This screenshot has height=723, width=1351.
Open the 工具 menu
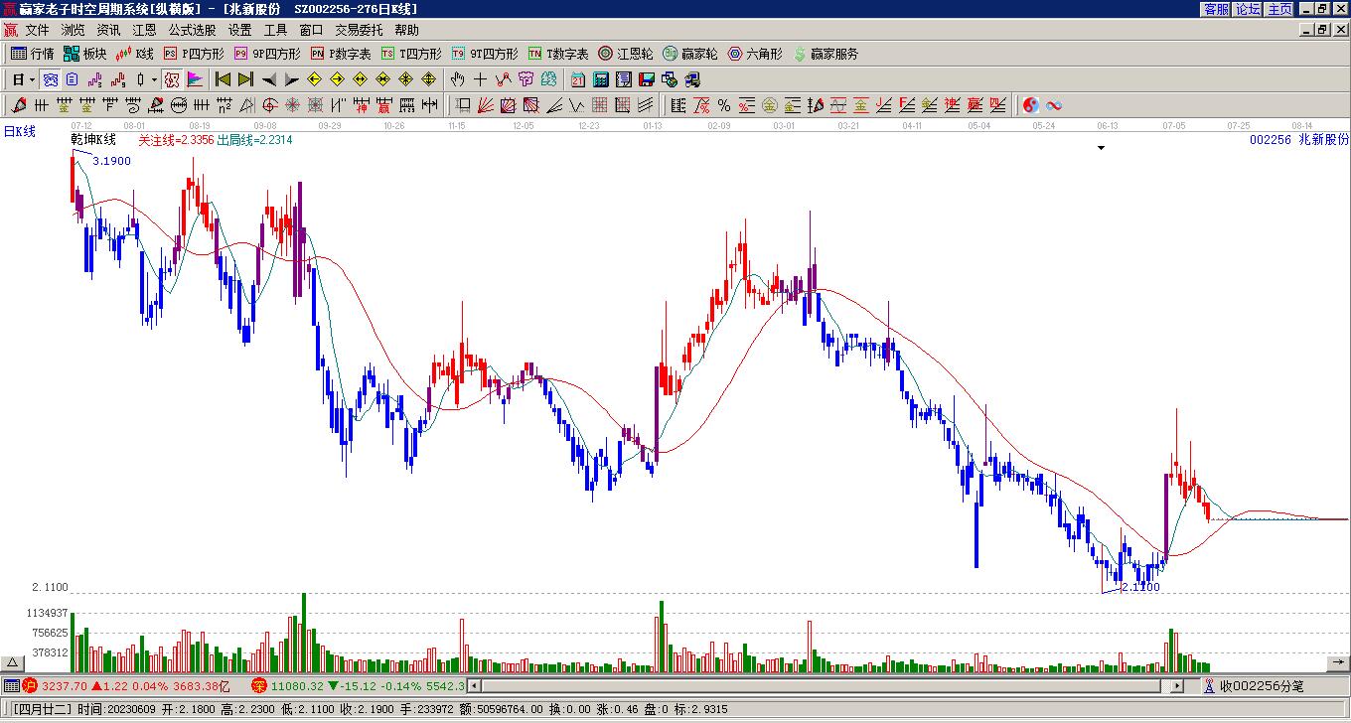coord(275,31)
